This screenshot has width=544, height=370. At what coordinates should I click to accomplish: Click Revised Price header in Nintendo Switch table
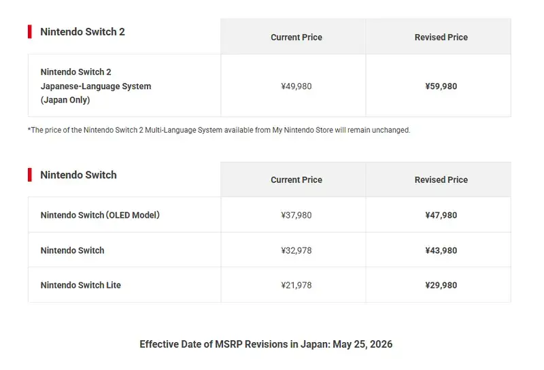click(441, 180)
